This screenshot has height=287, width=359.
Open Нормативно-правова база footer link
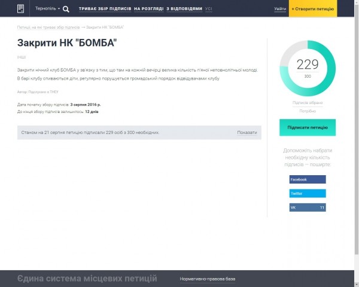point(208,279)
